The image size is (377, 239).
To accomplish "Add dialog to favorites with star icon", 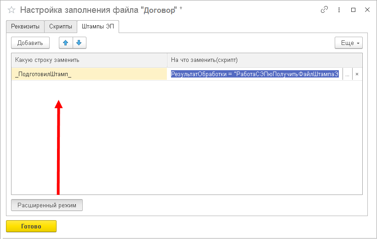I will (12, 10).
